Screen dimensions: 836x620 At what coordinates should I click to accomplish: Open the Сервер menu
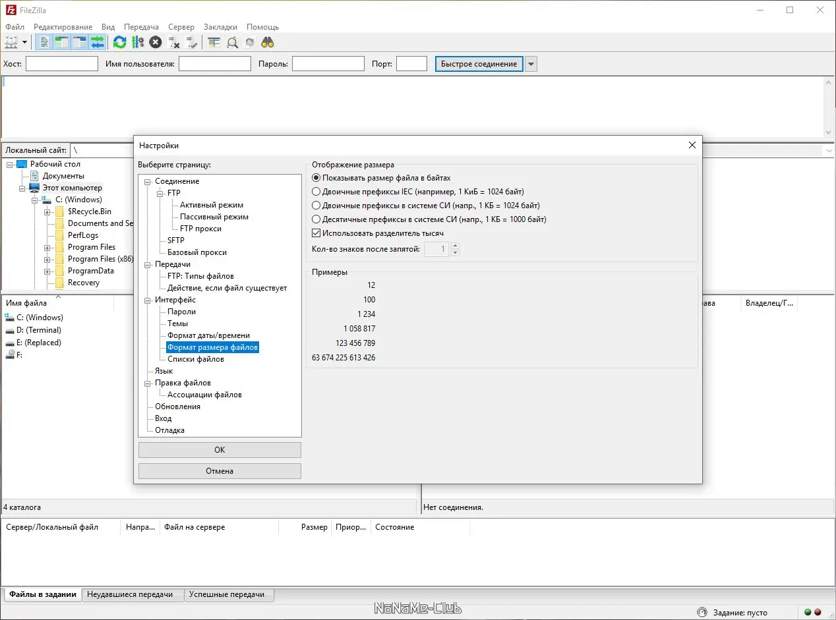click(x=181, y=27)
